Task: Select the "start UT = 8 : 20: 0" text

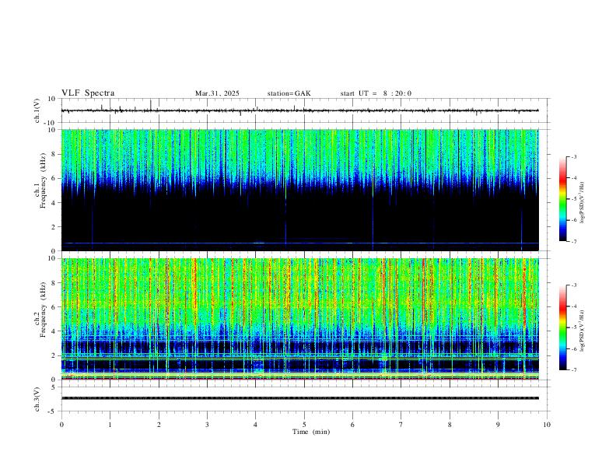Action: coord(376,93)
